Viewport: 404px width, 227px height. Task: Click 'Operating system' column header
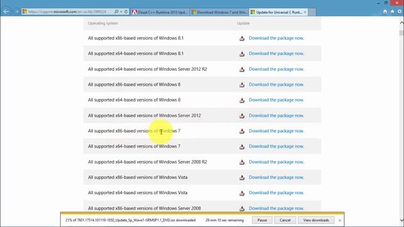[x=103, y=23]
